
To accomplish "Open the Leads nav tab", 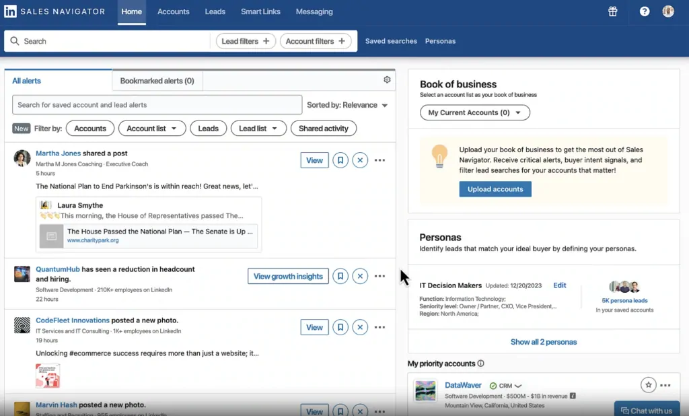I will tap(215, 12).
